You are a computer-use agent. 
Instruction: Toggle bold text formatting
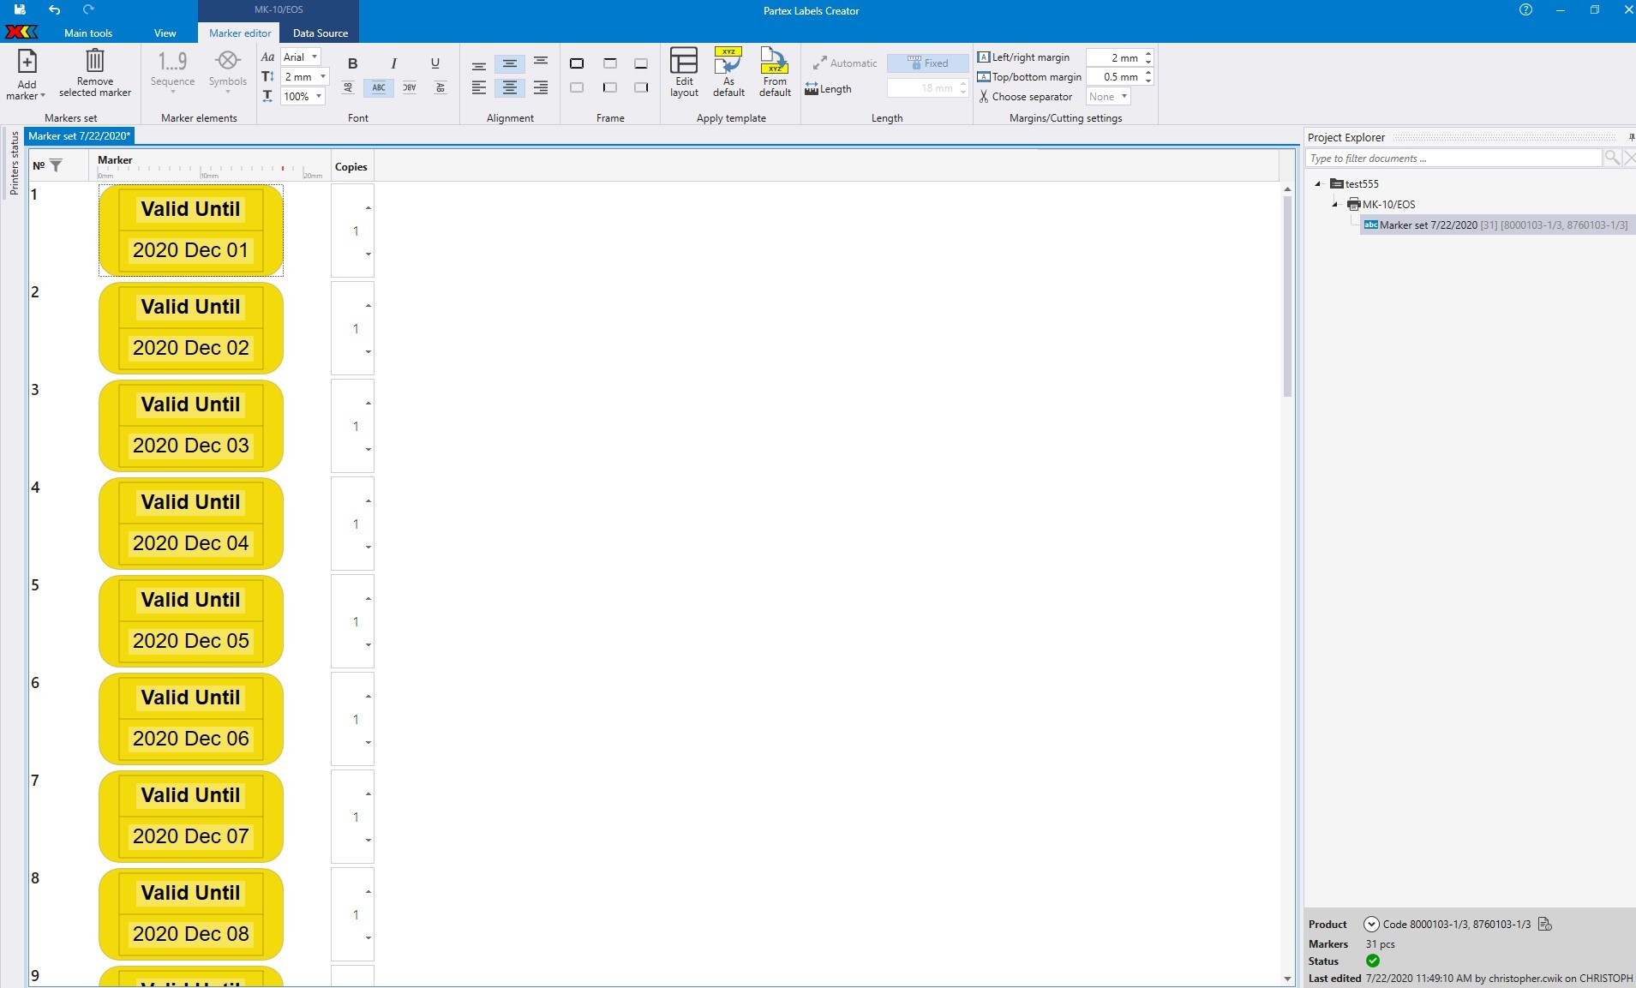pos(352,63)
